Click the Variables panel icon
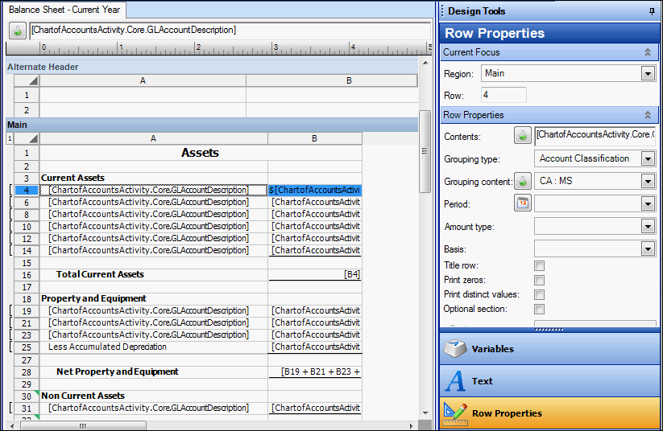The image size is (663, 431). (x=456, y=349)
